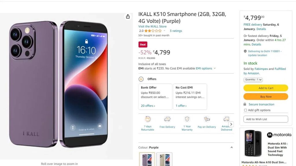This screenshot has height=166, width=296.
Task: Click the Pay on Delivery icon
Action: pos(207,119)
